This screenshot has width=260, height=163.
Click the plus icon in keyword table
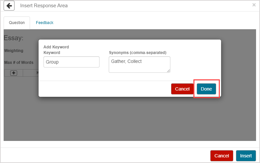[14, 73]
